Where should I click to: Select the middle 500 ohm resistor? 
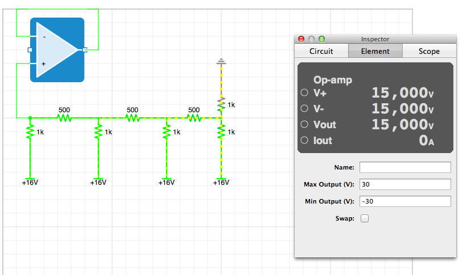[133, 118]
